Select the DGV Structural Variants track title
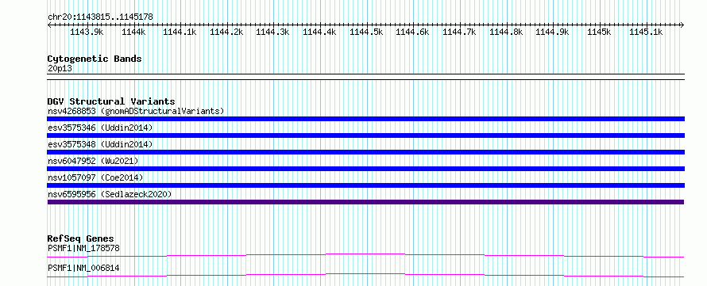707x286 pixels. [x=111, y=101]
